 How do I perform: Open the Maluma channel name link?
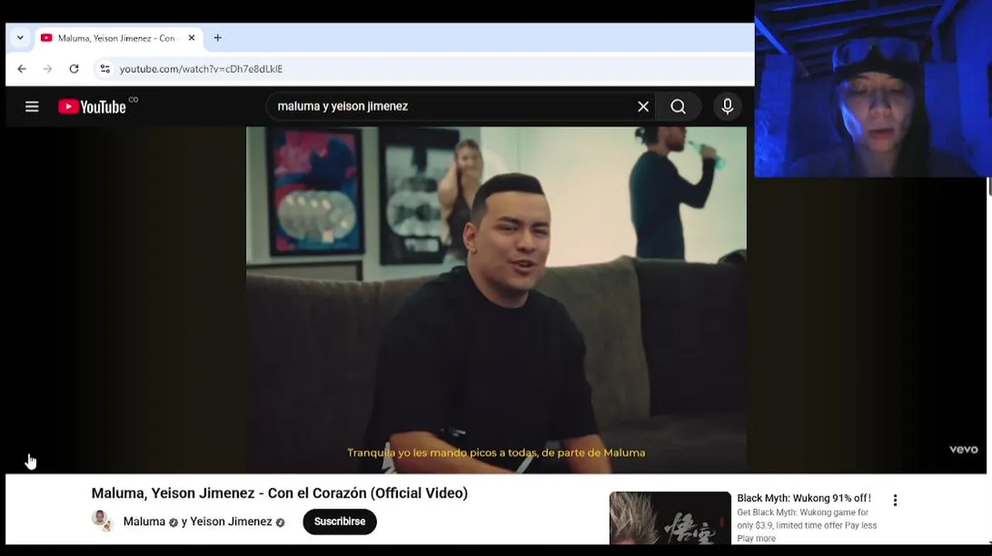(144, 521)
